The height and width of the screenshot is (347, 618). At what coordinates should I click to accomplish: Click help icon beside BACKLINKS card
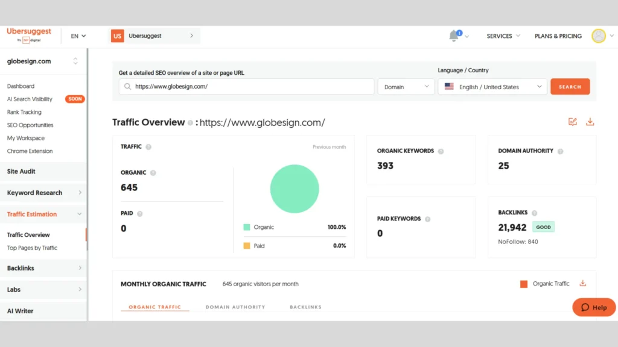click(535, 213)
